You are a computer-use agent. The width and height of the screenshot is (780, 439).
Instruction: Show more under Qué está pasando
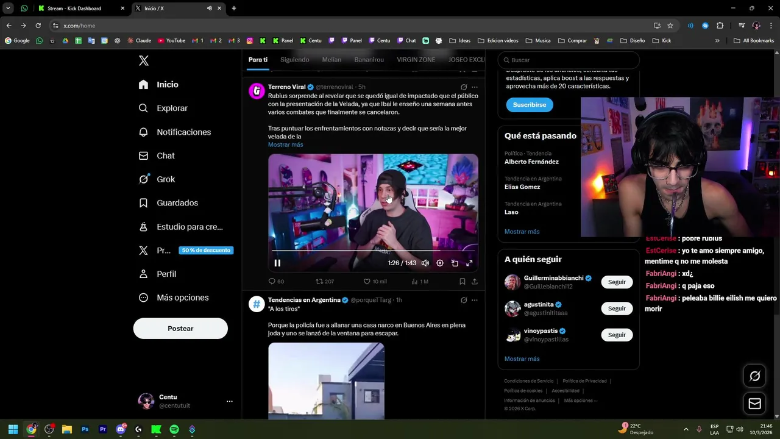pos(522,232)
